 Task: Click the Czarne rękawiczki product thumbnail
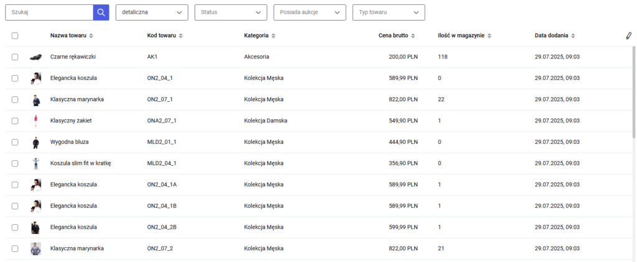35,57
